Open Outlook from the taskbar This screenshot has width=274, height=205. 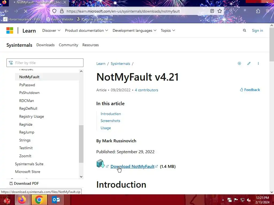coord(56,200)
